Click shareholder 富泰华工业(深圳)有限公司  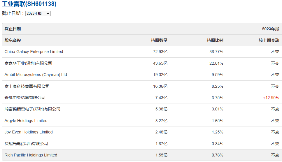28,63
